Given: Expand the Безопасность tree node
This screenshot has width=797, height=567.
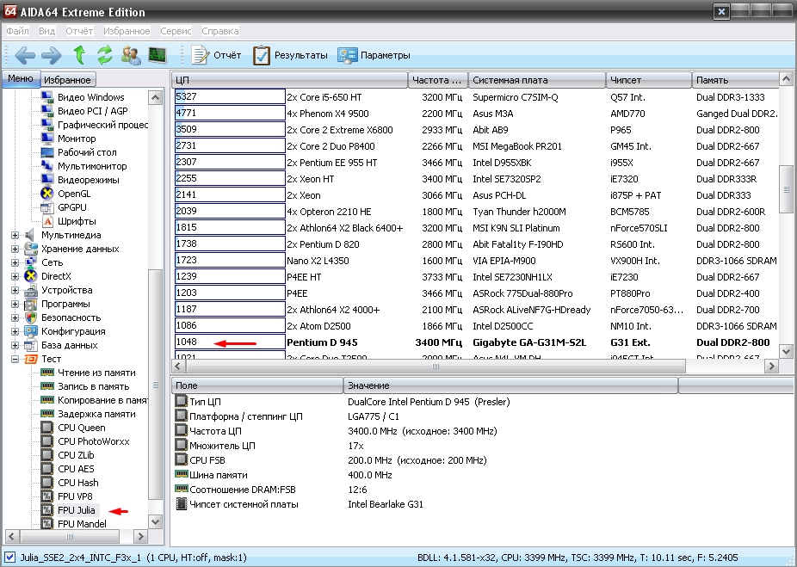Looking at the screenshot, I should [15, 317].
